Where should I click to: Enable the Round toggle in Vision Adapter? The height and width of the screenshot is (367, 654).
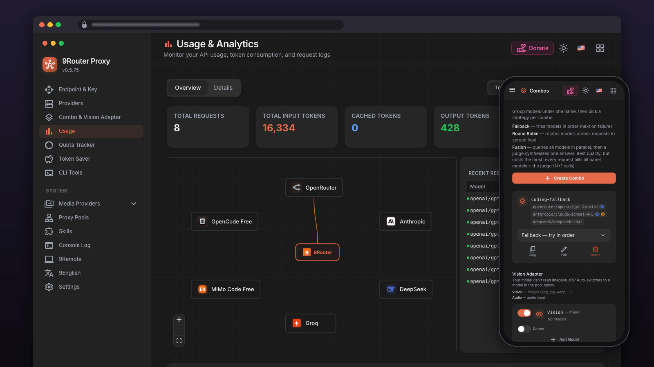pyautogui.click(x=524, y=329)
